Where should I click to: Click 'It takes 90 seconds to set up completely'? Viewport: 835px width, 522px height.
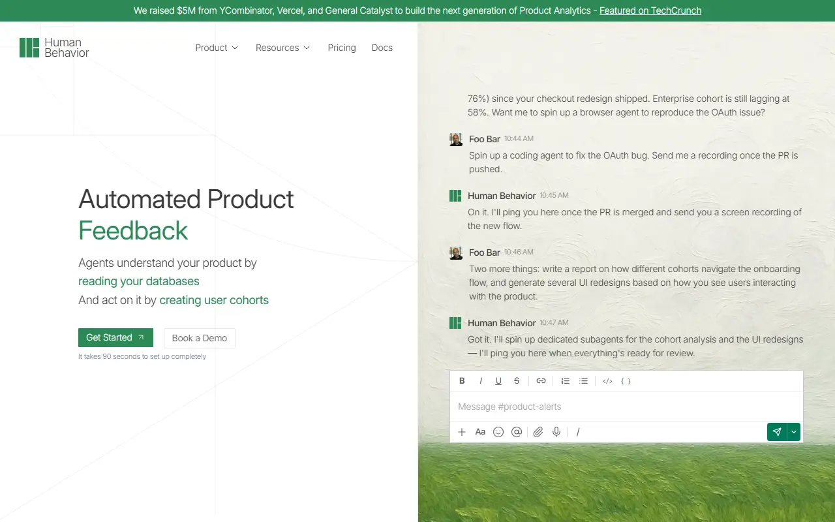pyautogui.click(x=142, y=356)
